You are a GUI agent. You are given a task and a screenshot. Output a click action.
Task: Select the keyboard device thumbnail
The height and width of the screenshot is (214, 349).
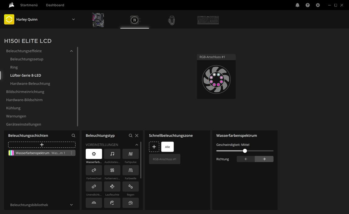(x=208, y=20)
